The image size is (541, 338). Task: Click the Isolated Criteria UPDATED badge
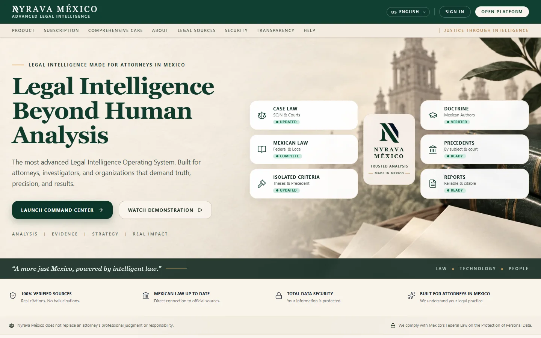click(286, 190)
